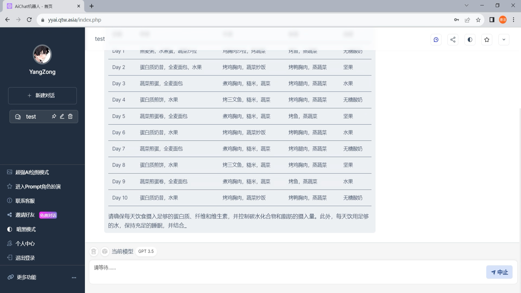
Task: Pin the test conversation
Action: click(54, 116)
